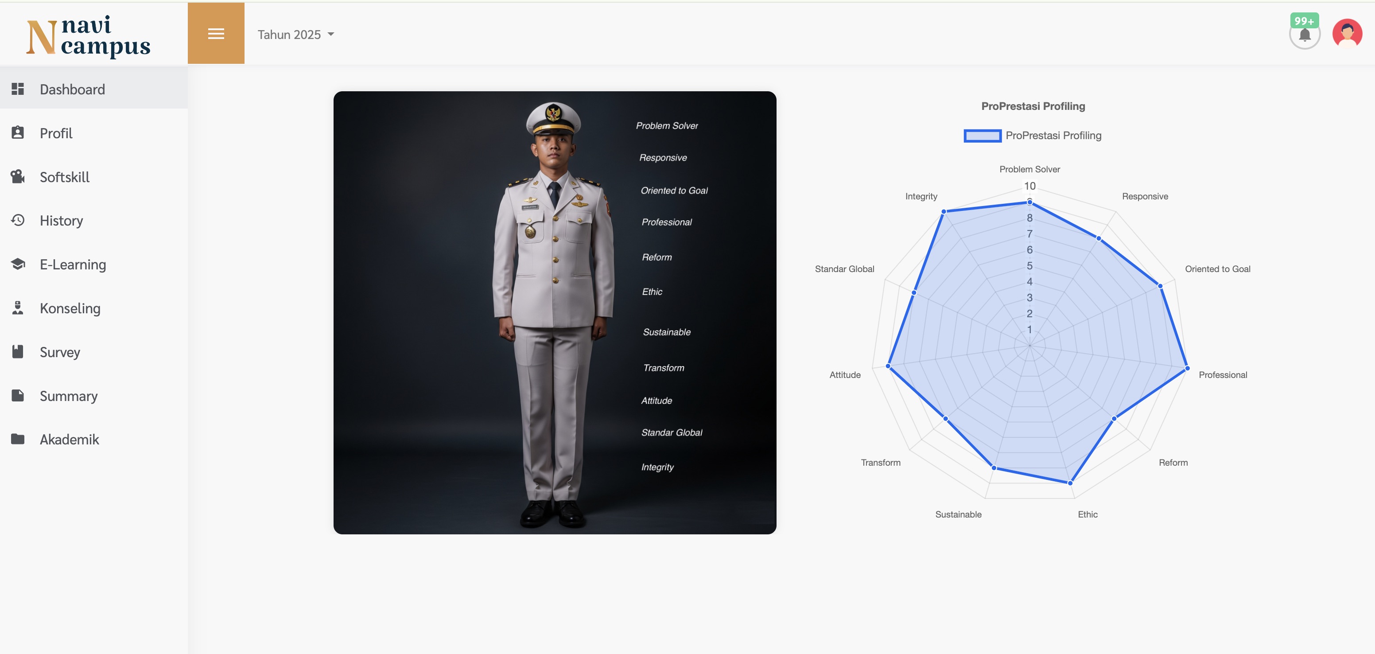Viewport: 1375px width, 654px height.
Task: Click the Integrity data point on radar
Action: tap(944, 212)
